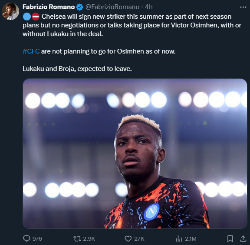The image size is (250, 245).
Task: Open the @FabrizioRomano handle link
Action: pyautogui.click(x=112, y=7)
